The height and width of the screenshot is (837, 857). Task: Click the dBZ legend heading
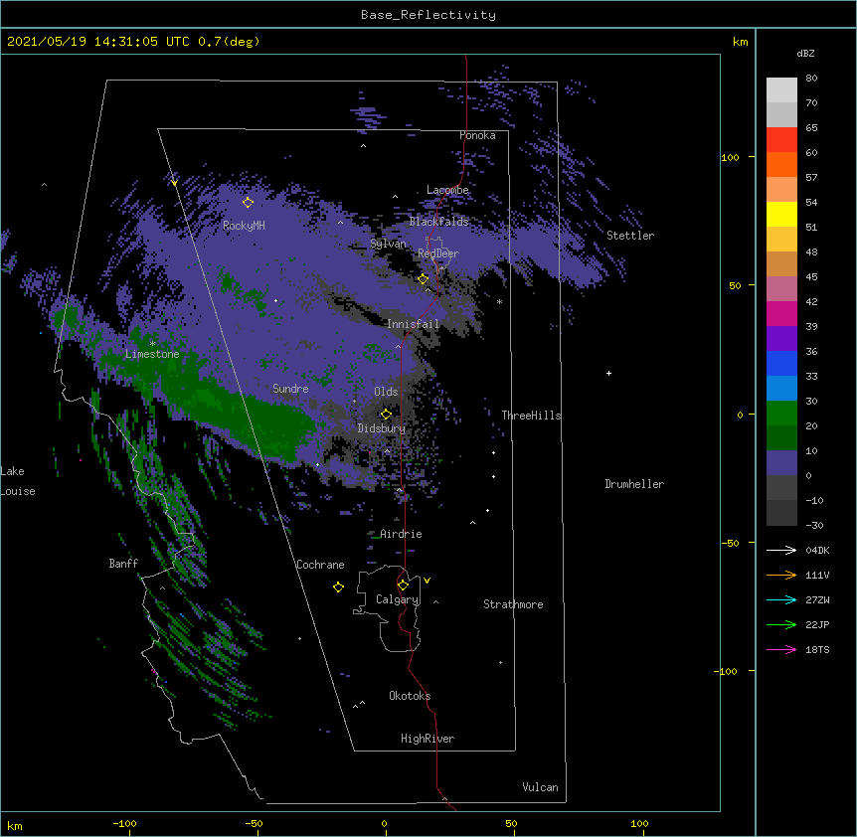click(x=805, y=53)
